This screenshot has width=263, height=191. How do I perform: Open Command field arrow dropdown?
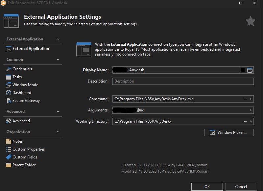(251, 99)
